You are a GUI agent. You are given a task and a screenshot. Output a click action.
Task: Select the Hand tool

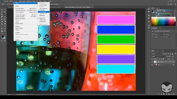(2, 31)
